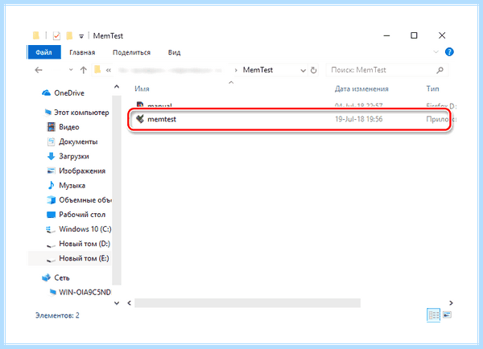Click the properties icon in quick access toolbar

(56, 36)
